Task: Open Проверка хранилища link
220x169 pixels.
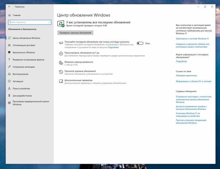Action: [x=186, y=75]
